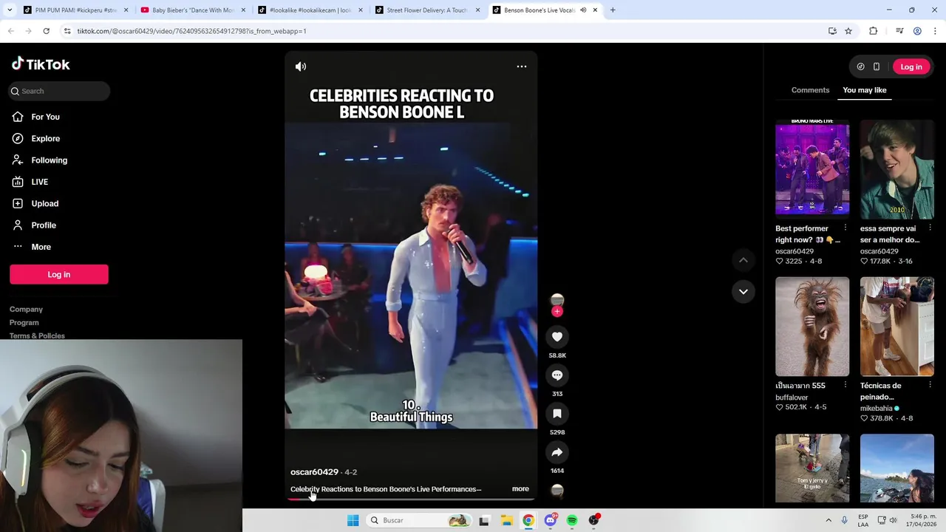Mute the Benson Boone tab audio icon
The height and width of the screenshot is (532, 946).
[583, 10]
